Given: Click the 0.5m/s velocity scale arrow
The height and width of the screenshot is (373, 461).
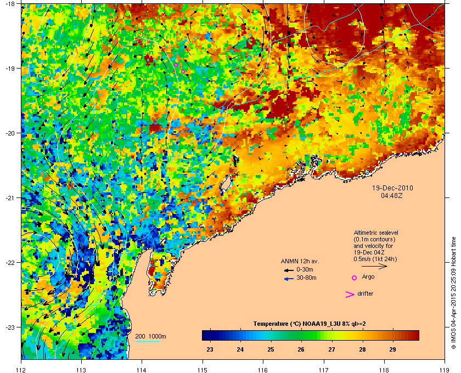Looking at the screenshot, I should pyautogui.click(x=374, y=267).
